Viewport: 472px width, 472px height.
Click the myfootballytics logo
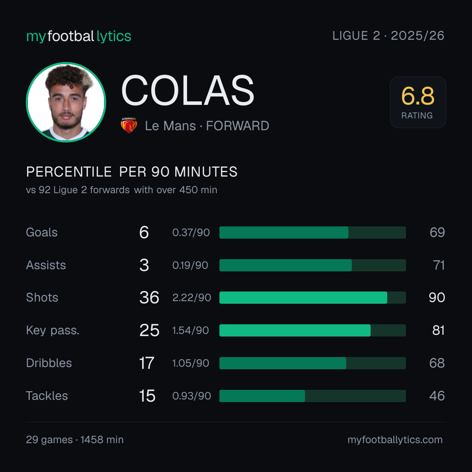coord(79,36)
